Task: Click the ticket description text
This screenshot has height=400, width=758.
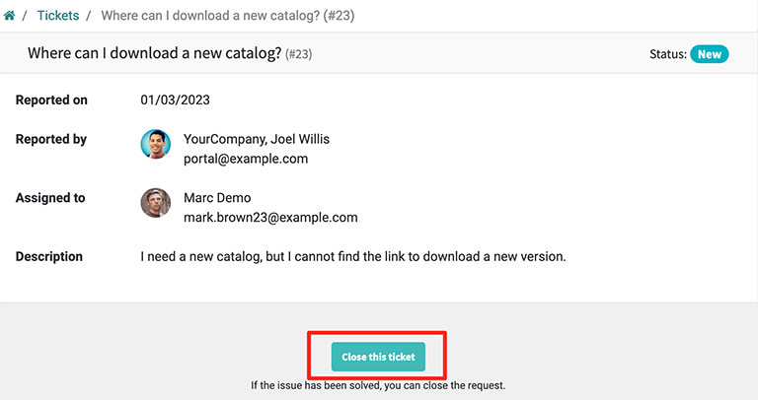Action: point(353,256)
